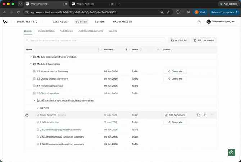Click Rename link next to Study Report 1
Screen dimensions: 241x162
[62, 115]
